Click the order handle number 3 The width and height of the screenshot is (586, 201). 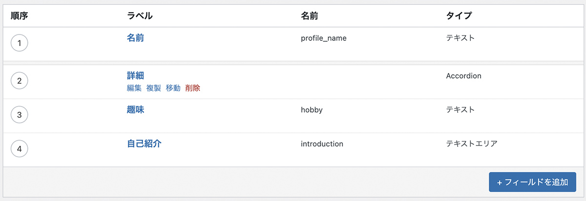tap(19, 115)
